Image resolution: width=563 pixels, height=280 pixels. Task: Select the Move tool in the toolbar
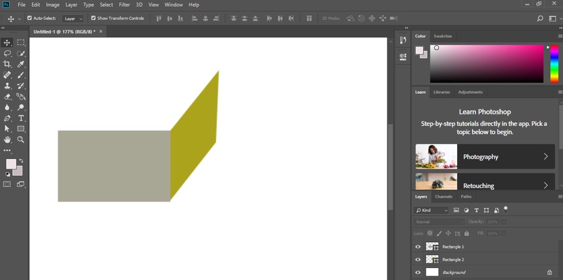(7, 43)
